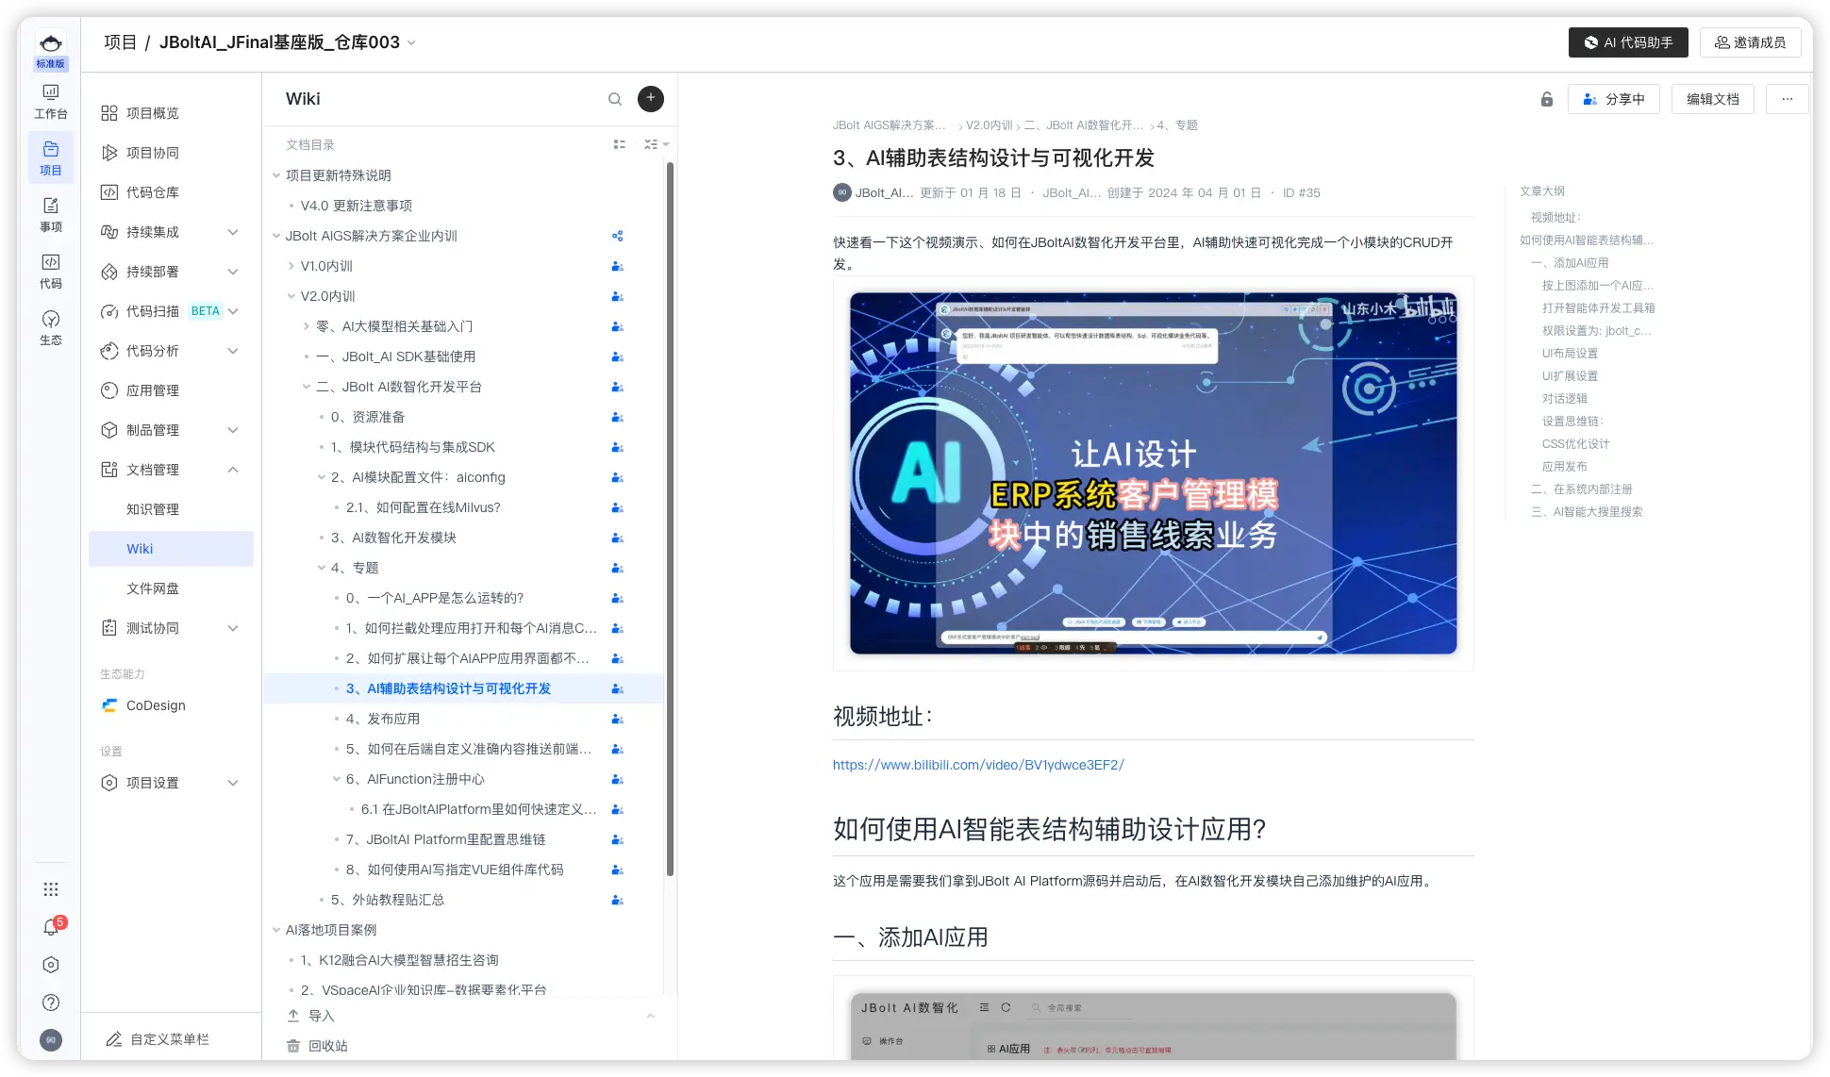Jump to 对话逻辑 in article outline
This screenshot has height=1077, width=1830.
click(x=1565, y=399)
